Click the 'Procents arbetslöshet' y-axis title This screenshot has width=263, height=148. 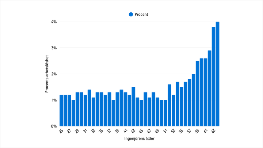tap(47, 74)
